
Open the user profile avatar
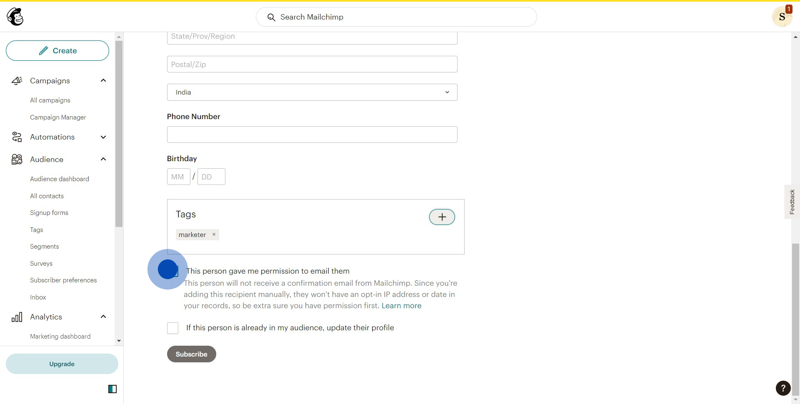(x=782, y=17)
